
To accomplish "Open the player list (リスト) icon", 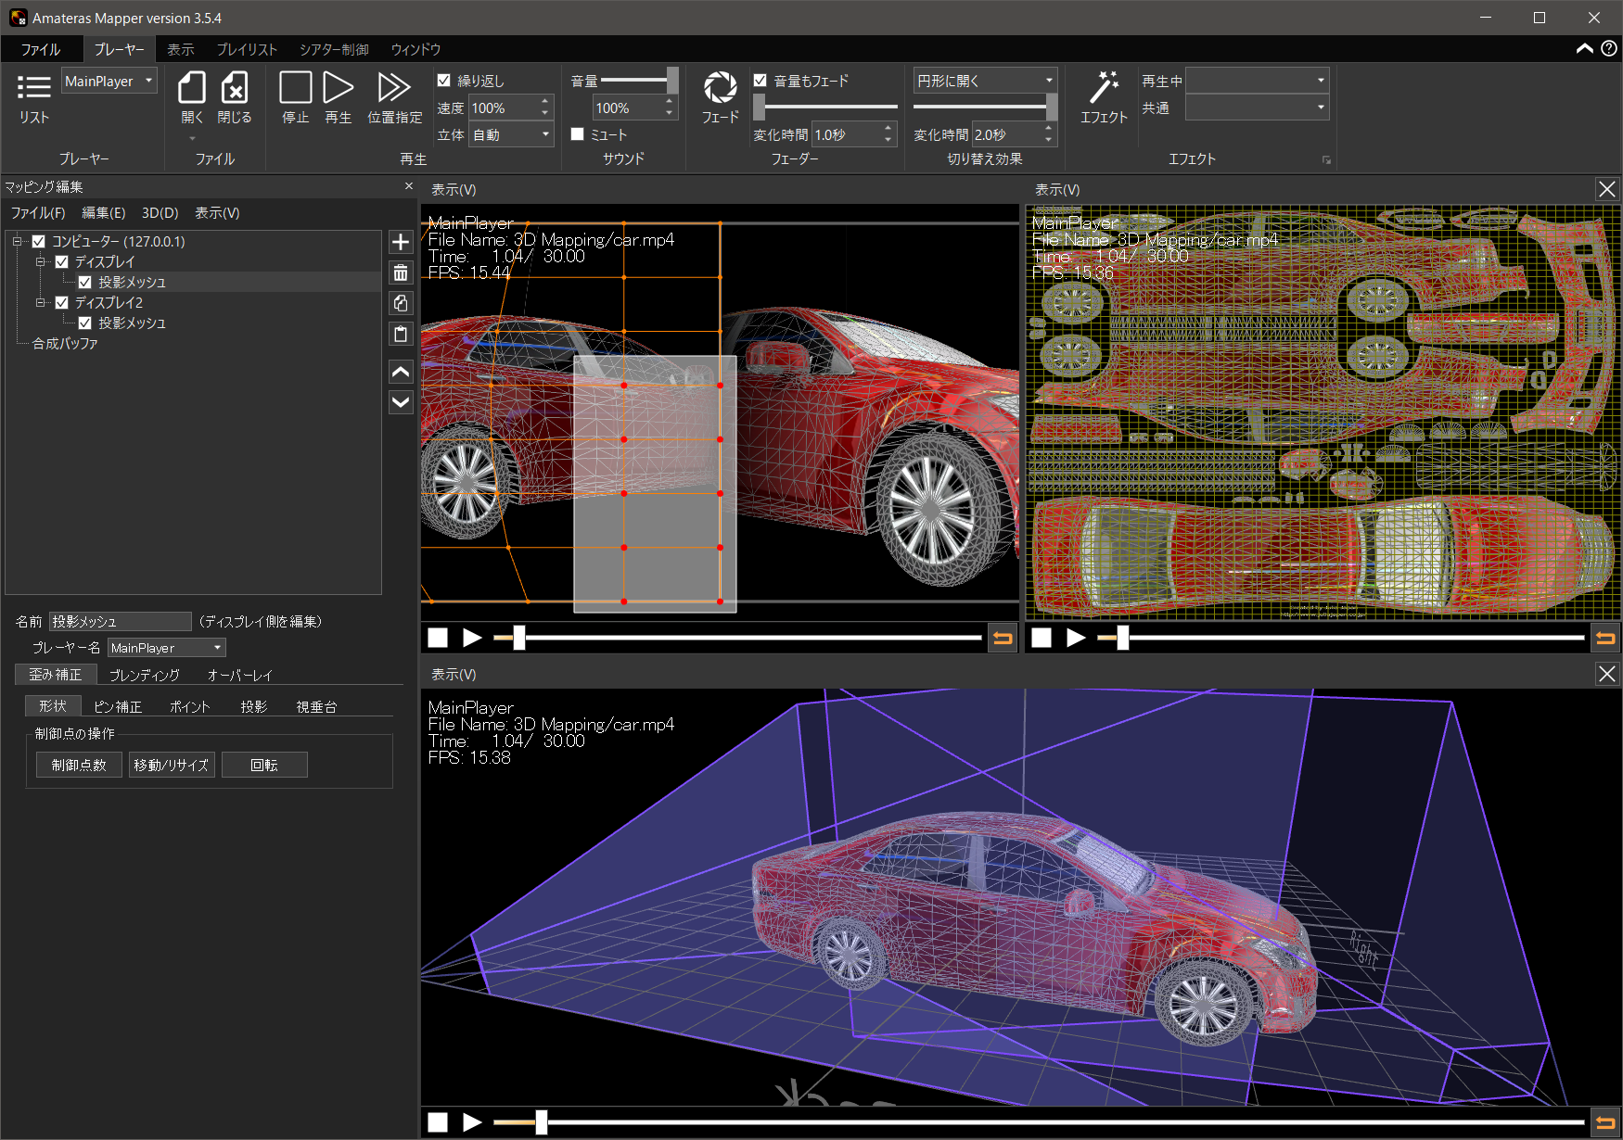I will point(34,88).
